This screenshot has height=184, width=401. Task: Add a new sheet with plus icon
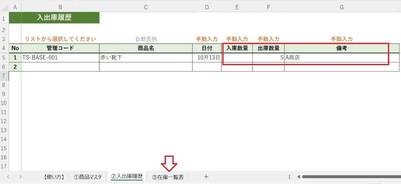pyautogui.click(x=206, y=177)
